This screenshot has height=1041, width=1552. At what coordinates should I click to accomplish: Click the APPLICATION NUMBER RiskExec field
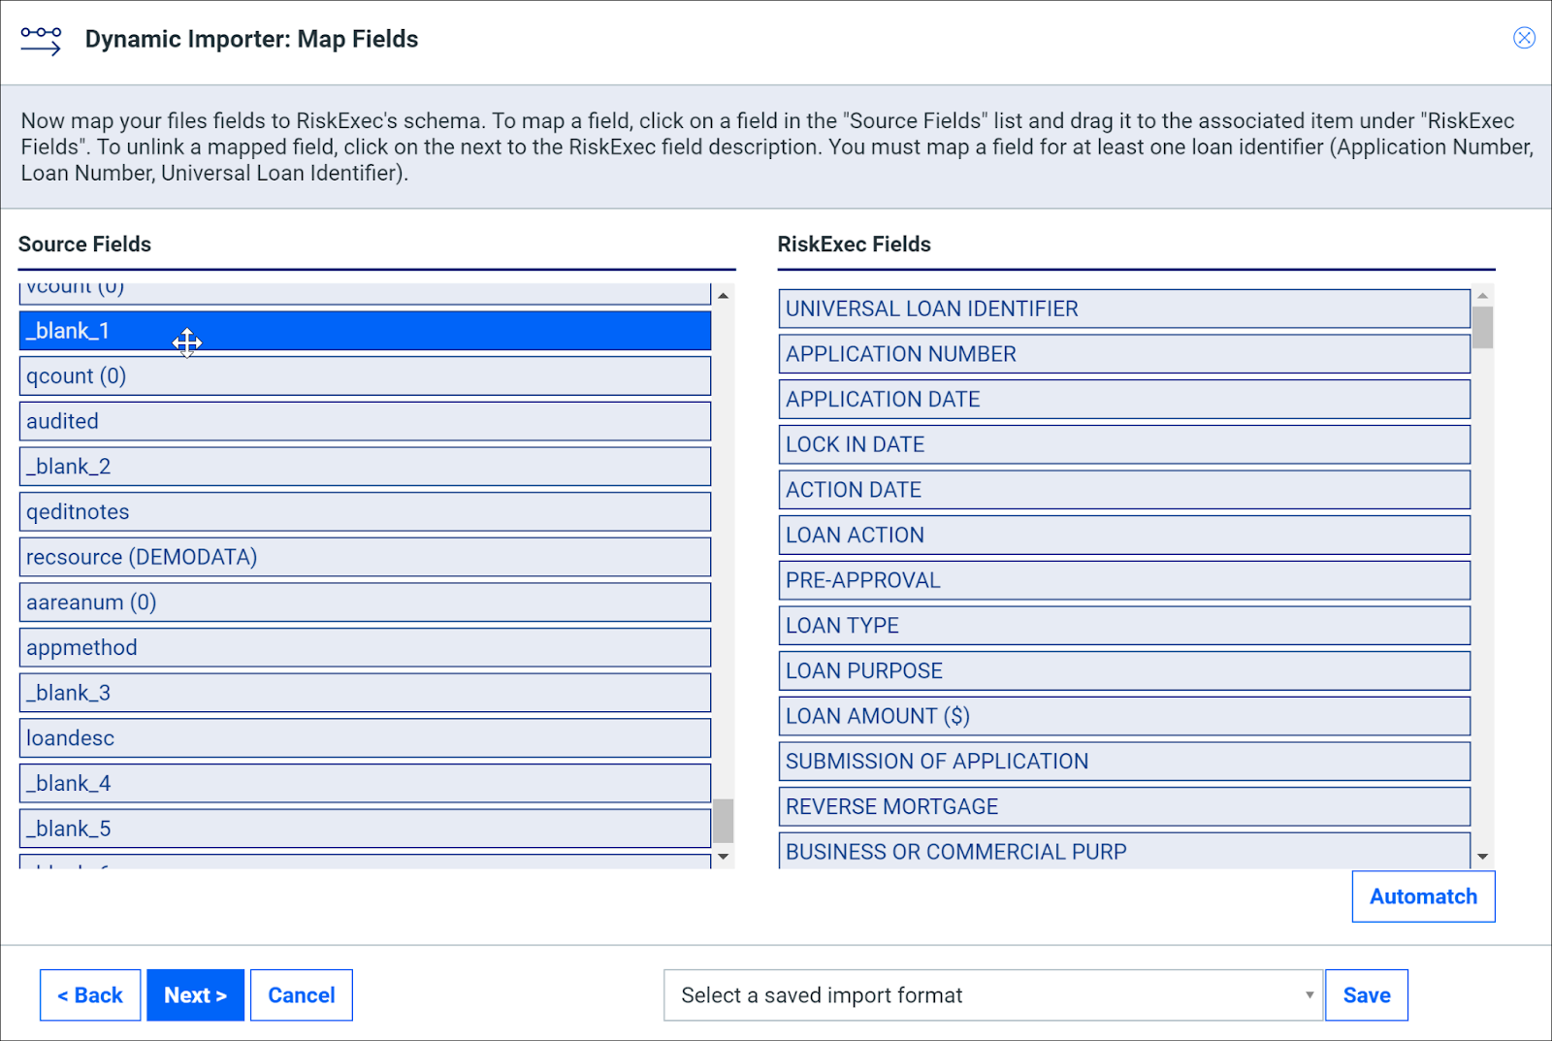point(1124,354)
